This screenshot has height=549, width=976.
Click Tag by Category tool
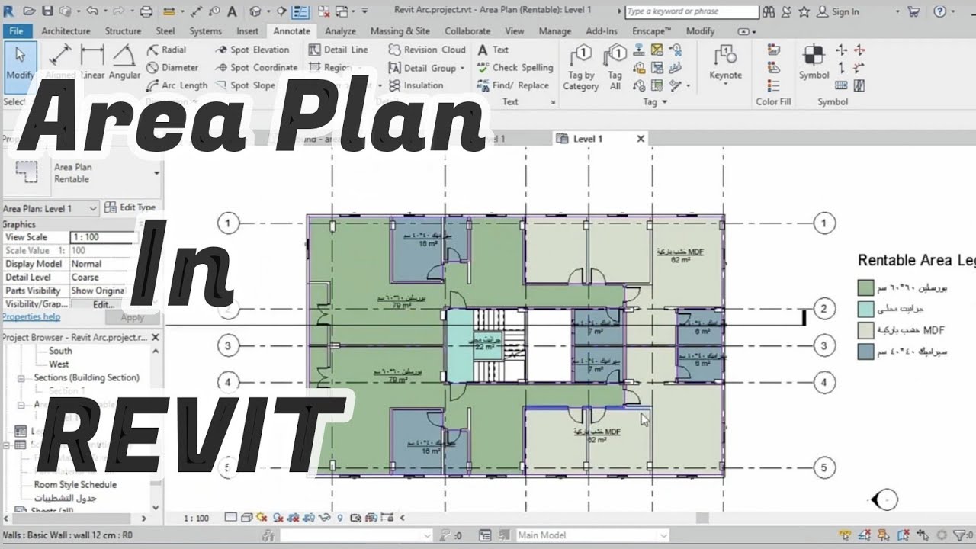click(x=581, y=67)
